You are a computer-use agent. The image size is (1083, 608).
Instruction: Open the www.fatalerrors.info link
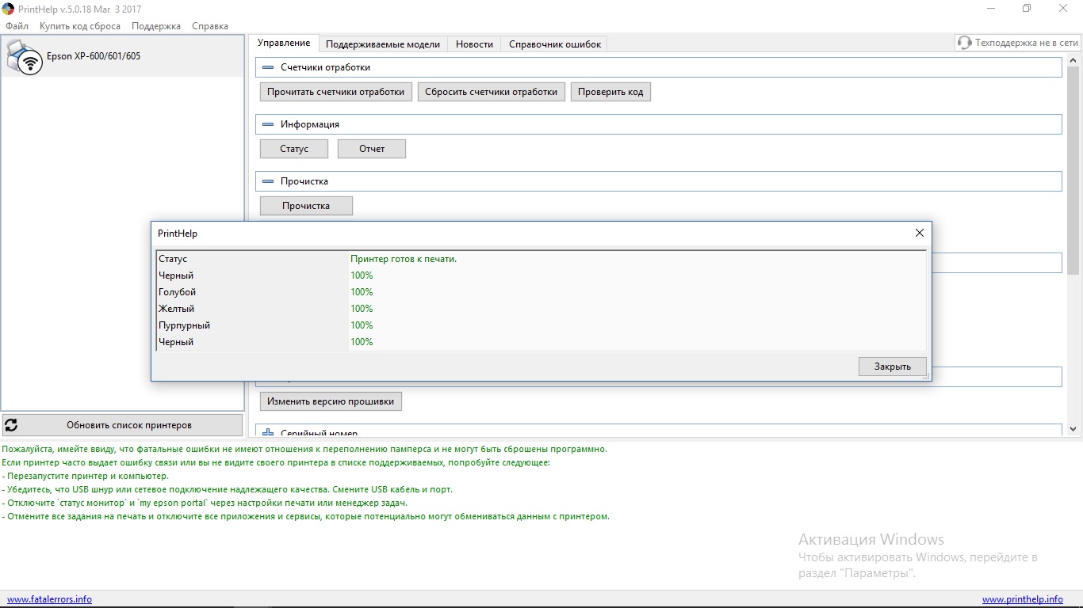(49, 599)
